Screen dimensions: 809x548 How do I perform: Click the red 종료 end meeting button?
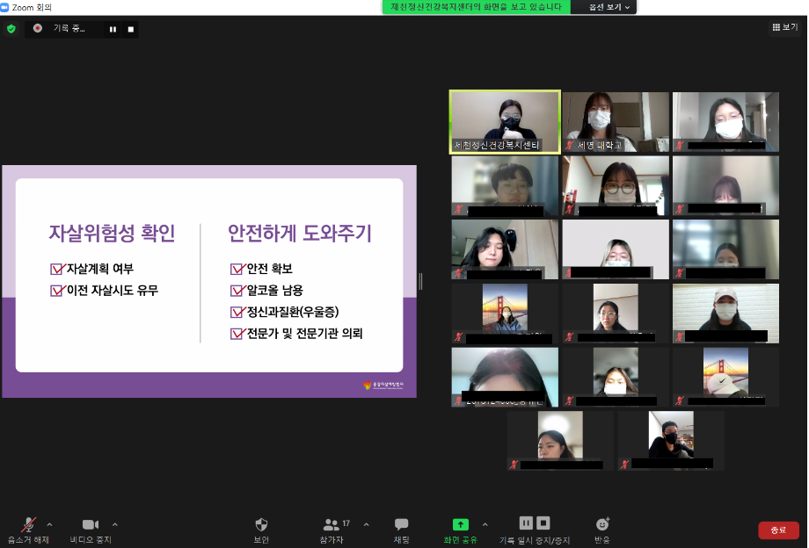point(778,530)
